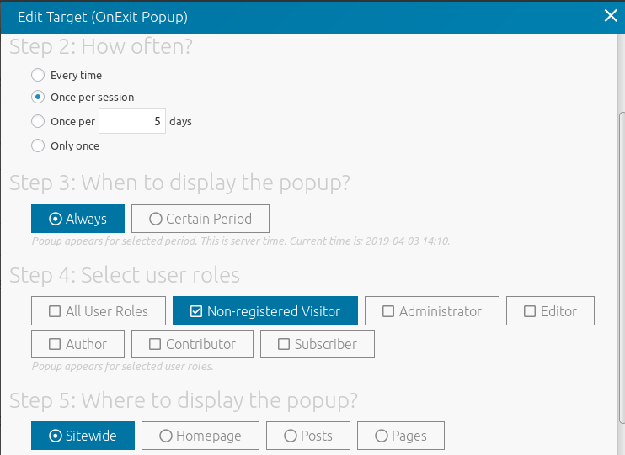Enable the Administrator role
Viewport: 625px width, 455px height.
(x=431, y=311)
